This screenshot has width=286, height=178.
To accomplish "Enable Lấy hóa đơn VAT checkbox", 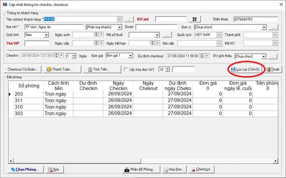I will point(126,69).
